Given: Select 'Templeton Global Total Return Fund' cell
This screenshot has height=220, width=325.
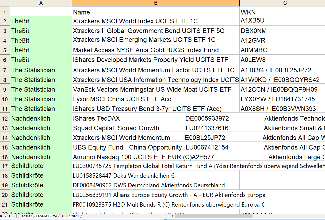Looking at the screenshot, I should tap(156, 166).
